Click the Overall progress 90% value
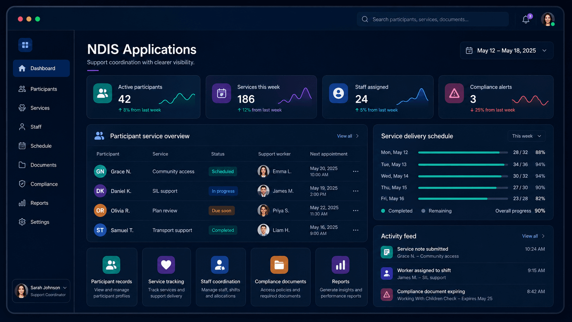 (x=540, y=211)
